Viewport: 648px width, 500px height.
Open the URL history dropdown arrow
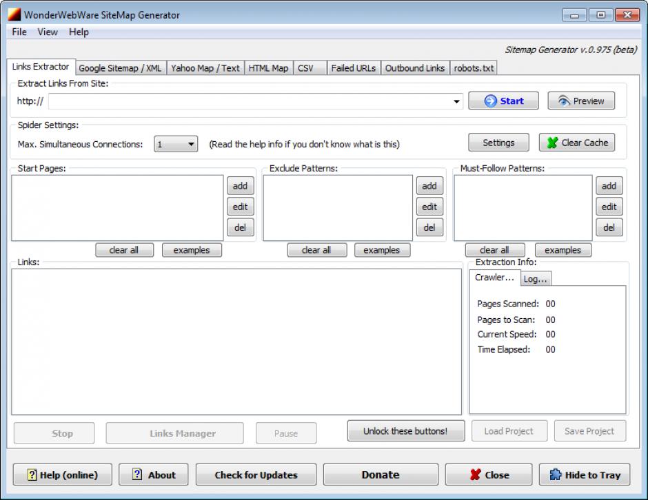point(456,101)
